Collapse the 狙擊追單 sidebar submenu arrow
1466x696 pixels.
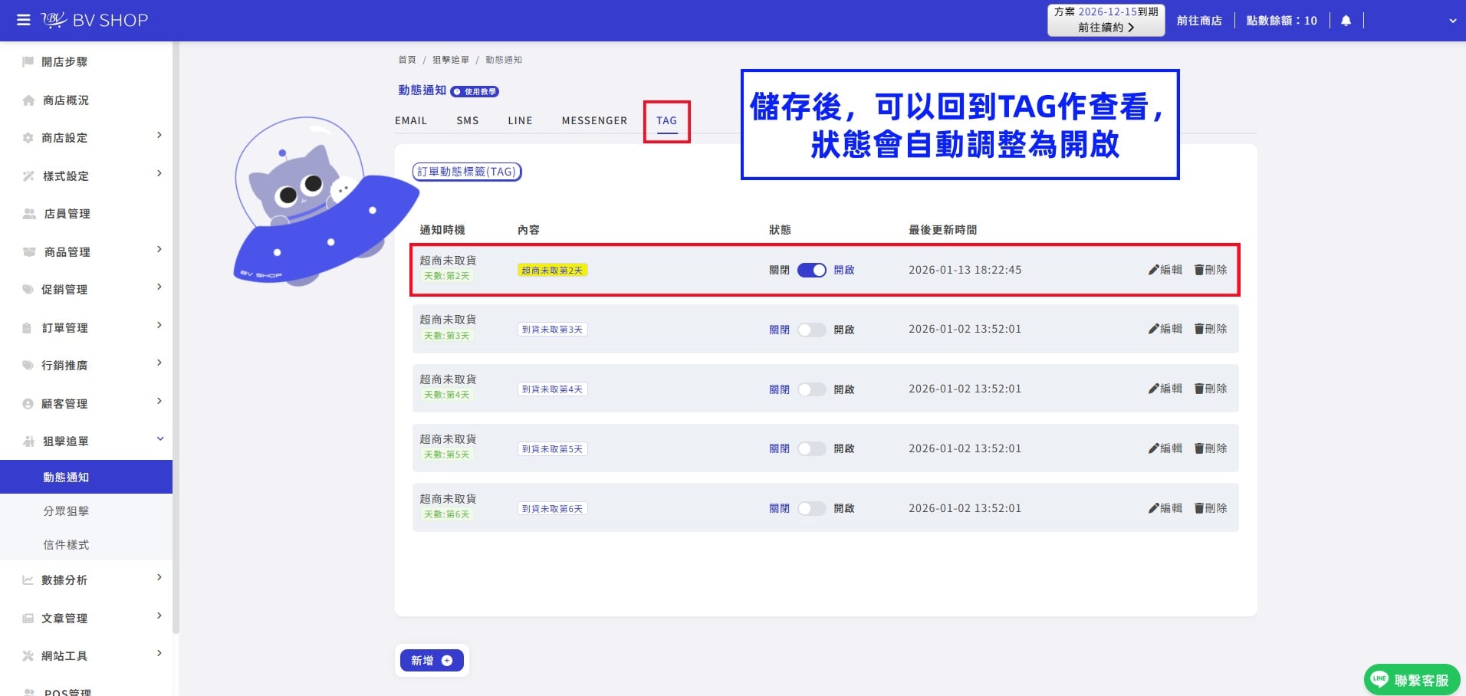click(x=160, y=439)
